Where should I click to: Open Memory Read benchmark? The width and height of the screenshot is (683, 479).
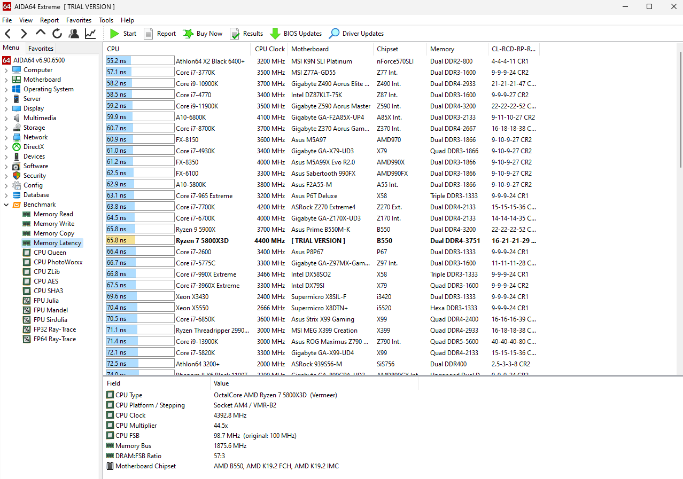48,214
